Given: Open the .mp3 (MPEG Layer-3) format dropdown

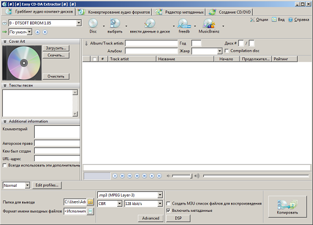Looking at the screenshot, I should point(160,195).
